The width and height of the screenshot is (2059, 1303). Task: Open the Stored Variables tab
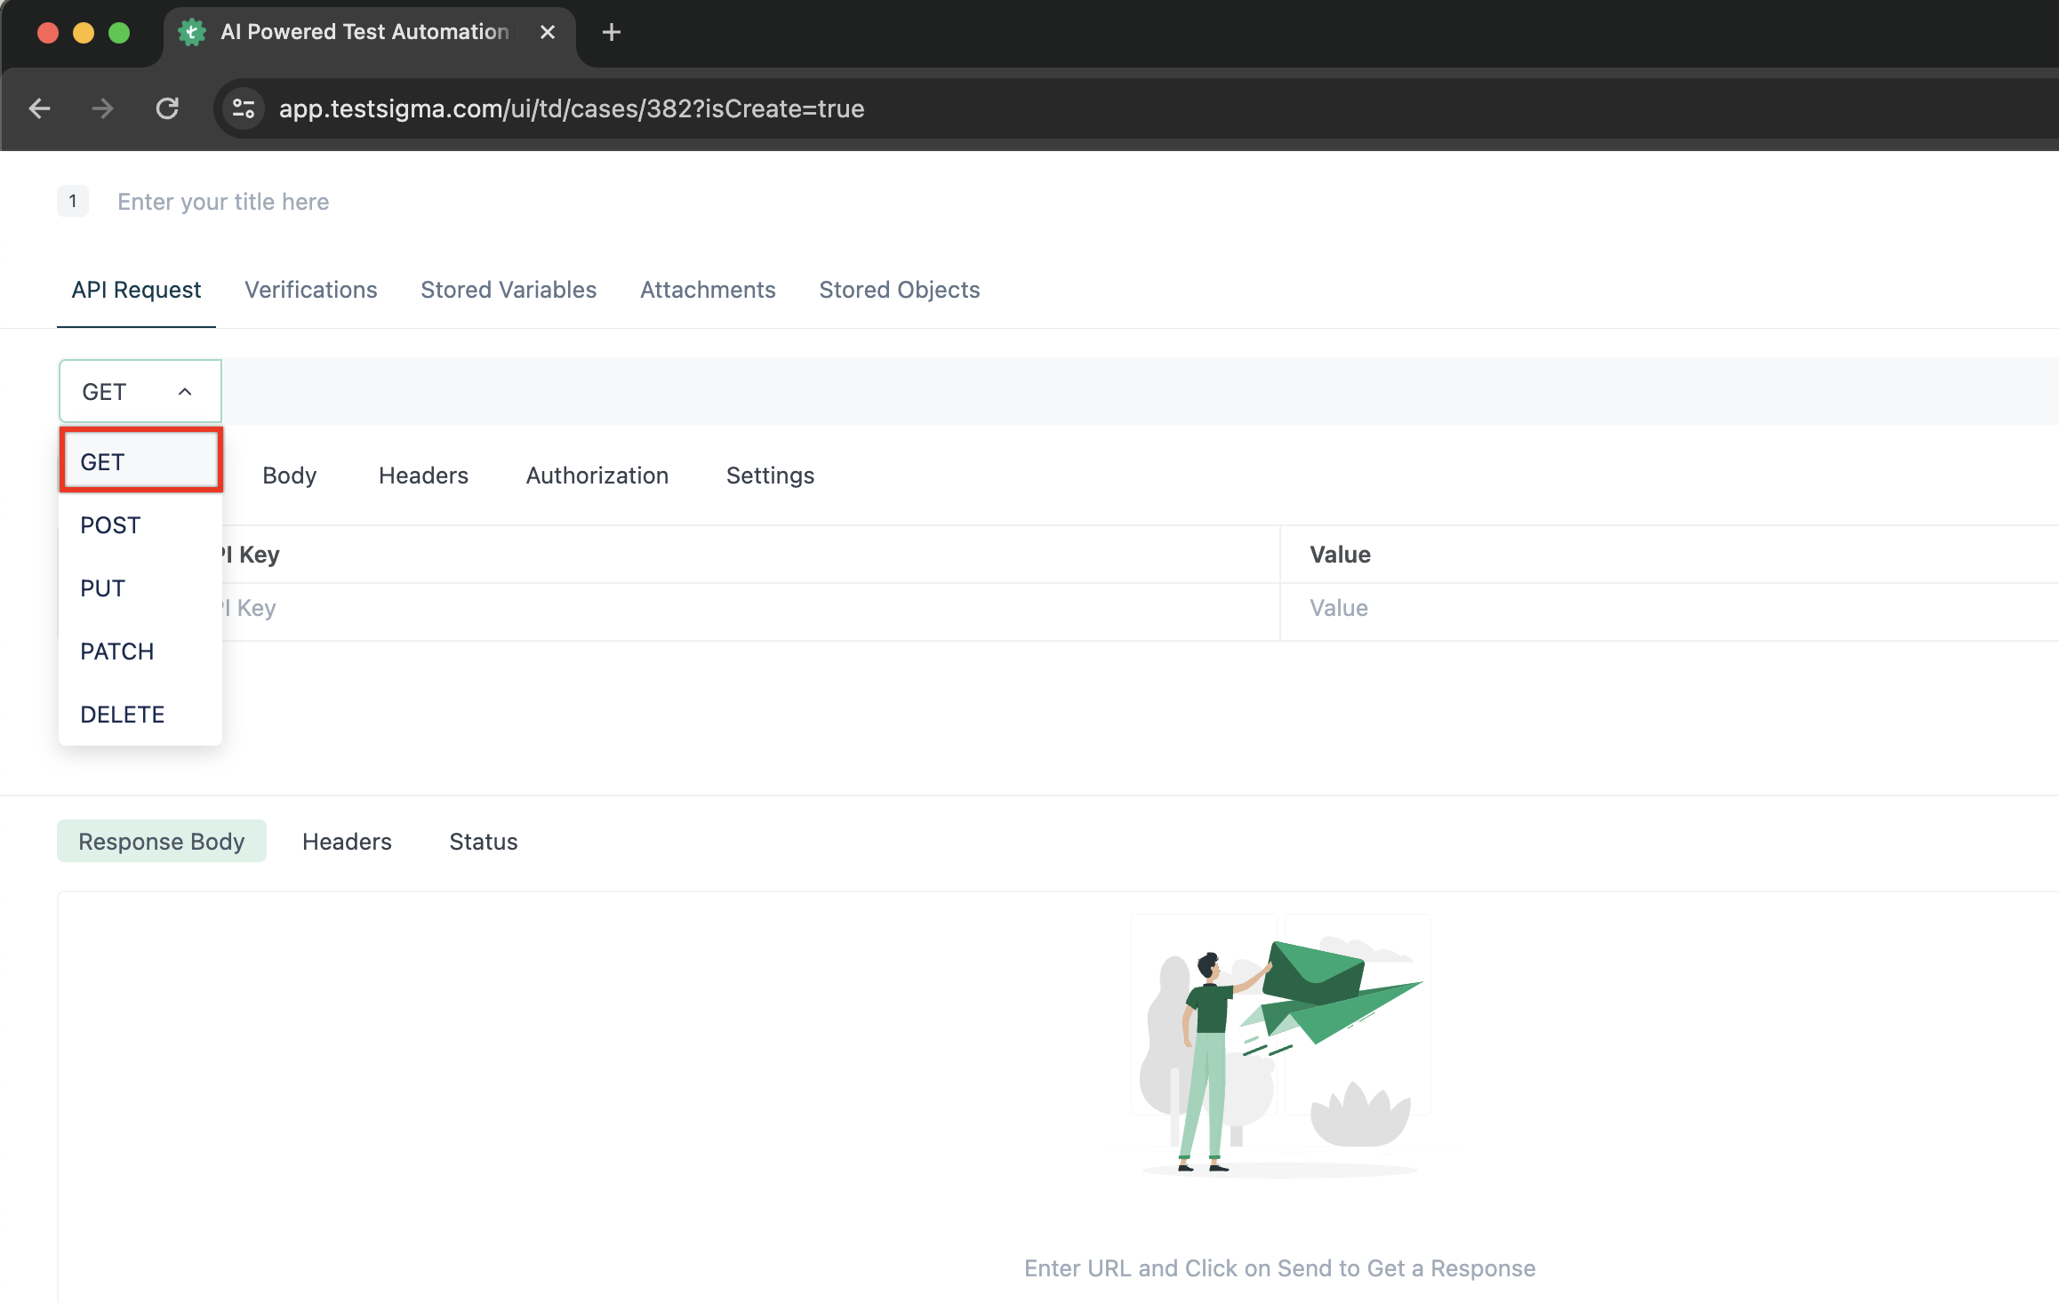509,290
